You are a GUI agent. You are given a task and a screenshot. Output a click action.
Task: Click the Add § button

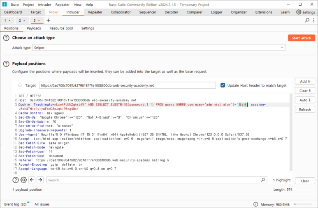pos(305,81)
